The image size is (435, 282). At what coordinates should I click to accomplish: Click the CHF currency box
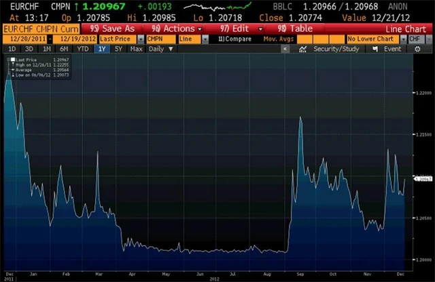(417, 39)
